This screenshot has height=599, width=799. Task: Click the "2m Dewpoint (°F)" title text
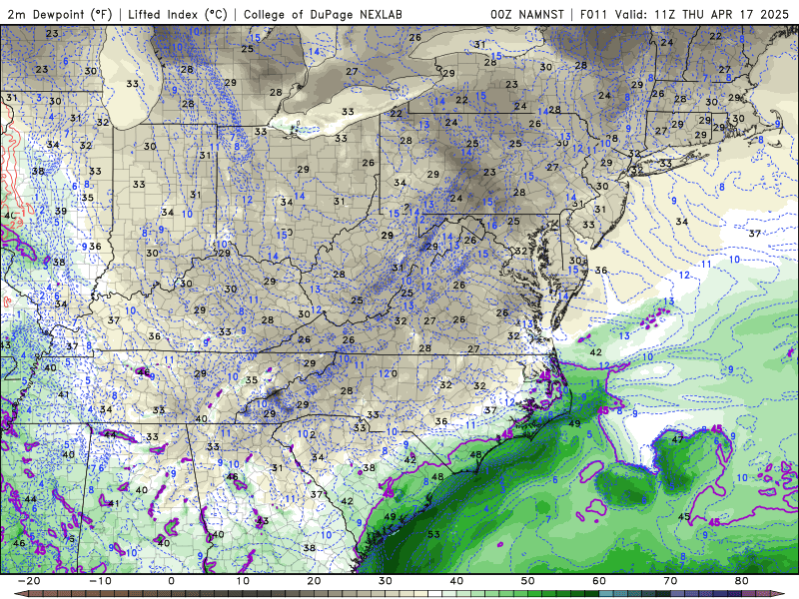[60, 14]
